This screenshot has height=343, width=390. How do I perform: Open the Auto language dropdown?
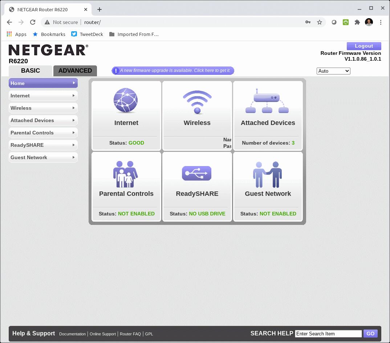pos(333,71)
